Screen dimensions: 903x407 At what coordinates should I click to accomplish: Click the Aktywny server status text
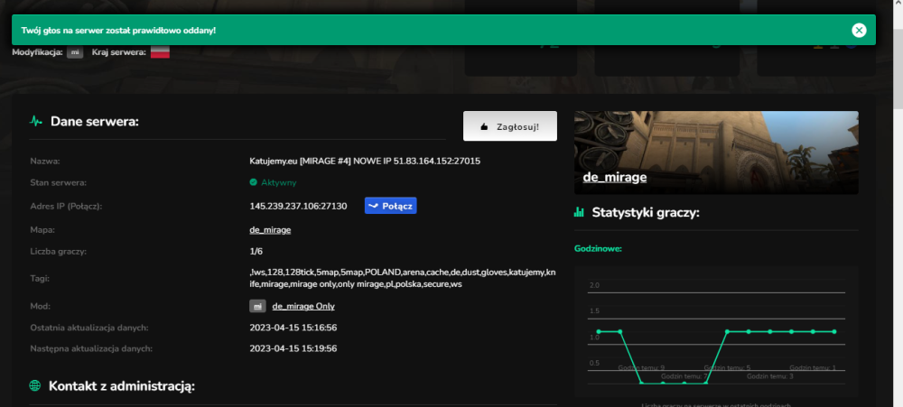(279, 182)
